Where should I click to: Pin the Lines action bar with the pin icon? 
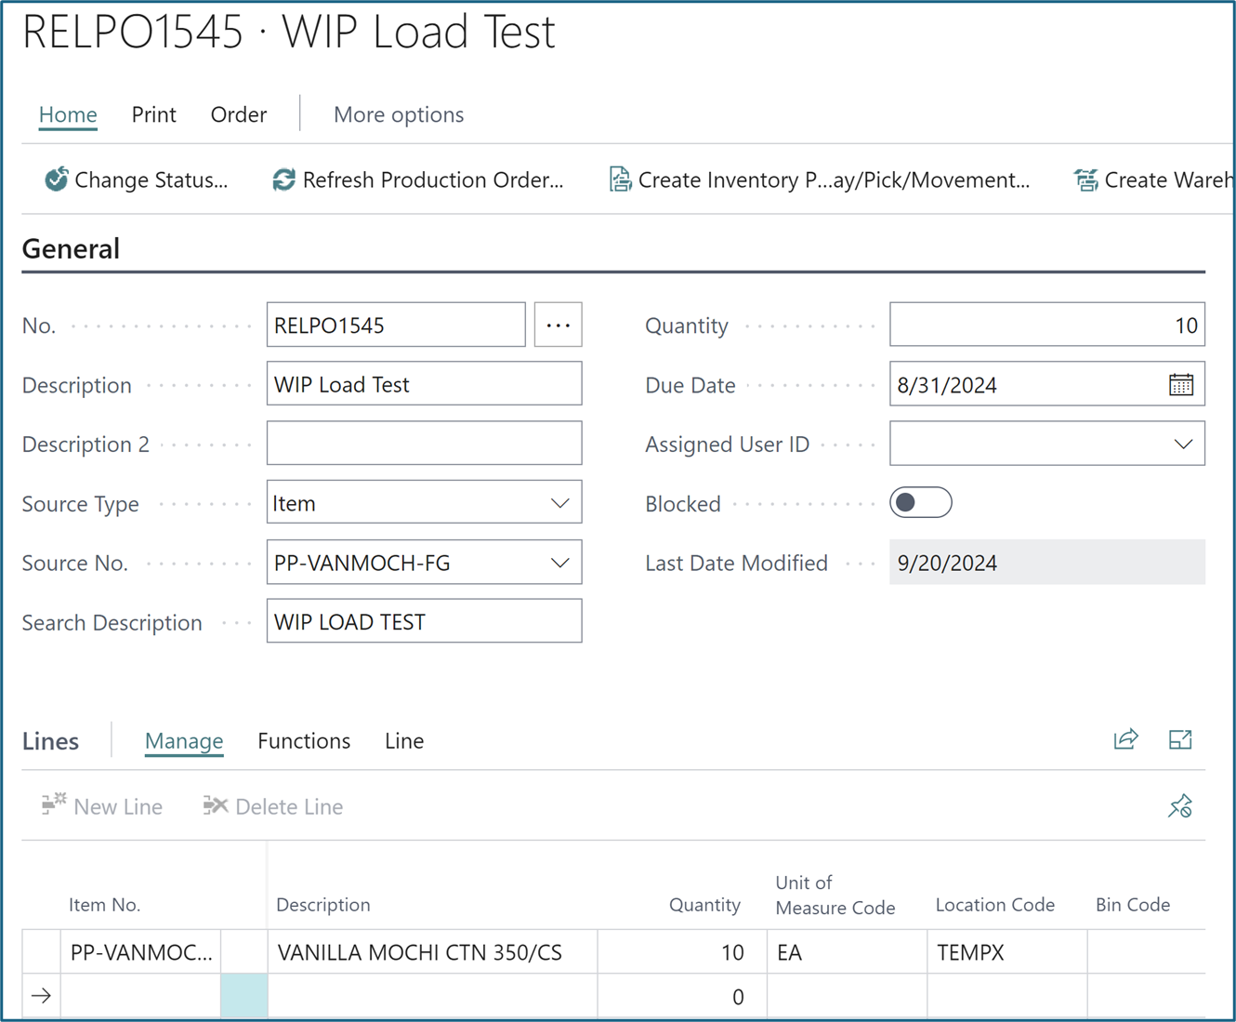[x=1180, y=806]
